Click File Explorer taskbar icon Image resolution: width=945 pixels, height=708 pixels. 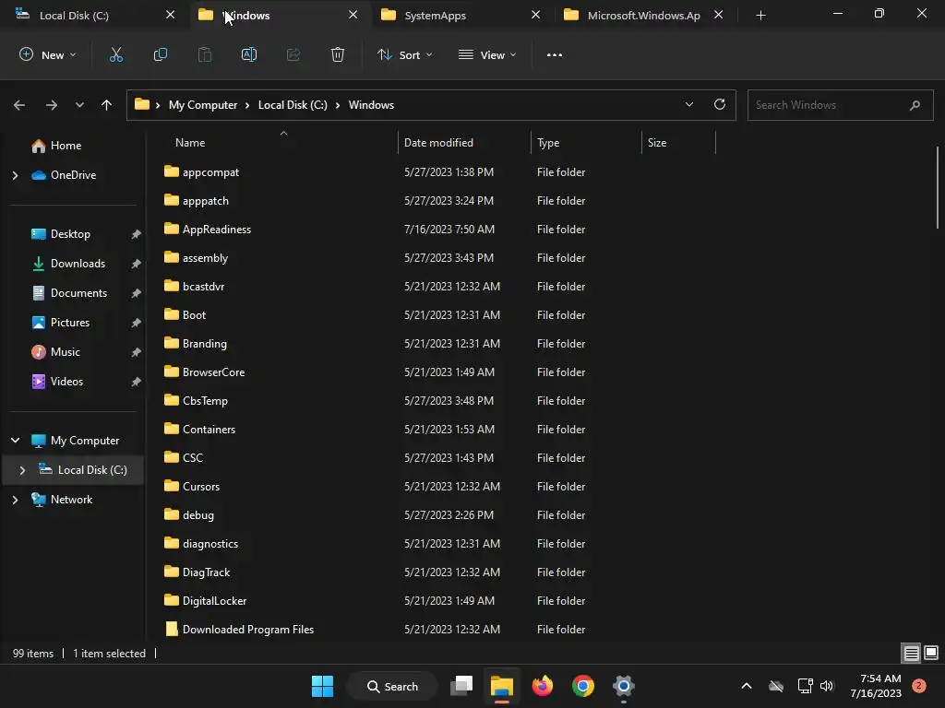[501, 686]
